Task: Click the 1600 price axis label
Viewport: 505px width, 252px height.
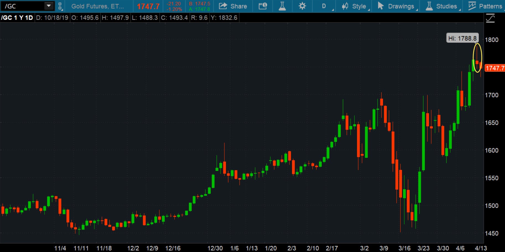Action: [491, 150]
